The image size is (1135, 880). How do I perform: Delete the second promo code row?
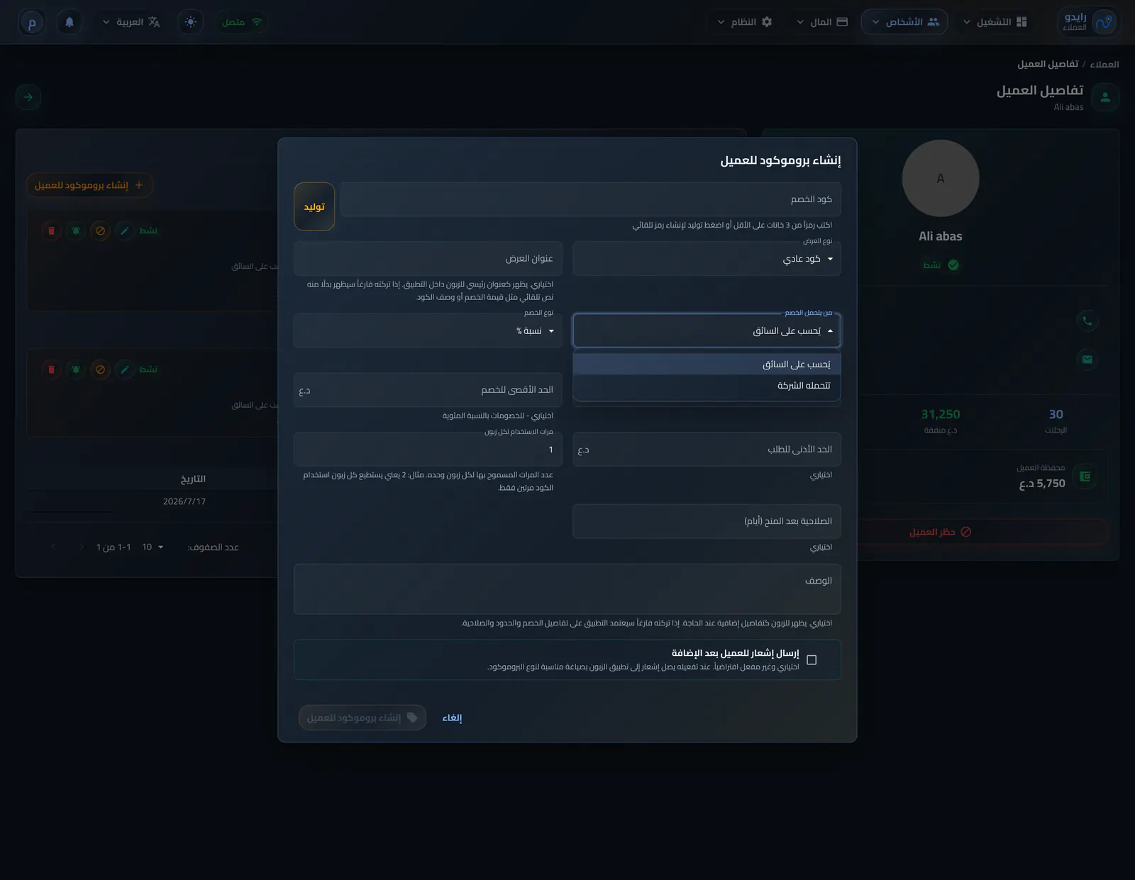pos(51,369)
